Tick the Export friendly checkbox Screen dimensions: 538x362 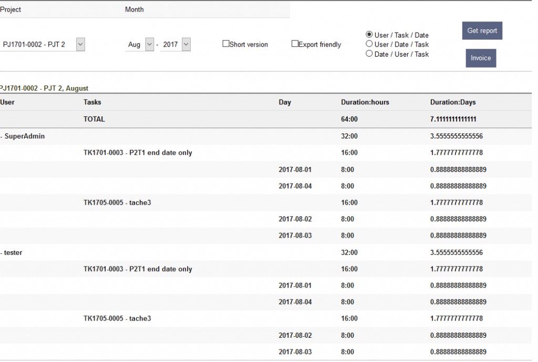(295, 44)
